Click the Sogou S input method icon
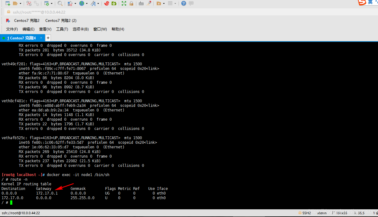 pyautogui.click(x=362, y=2)
